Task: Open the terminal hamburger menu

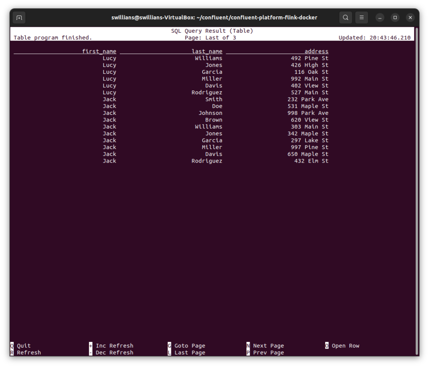Action: point(362,18)
